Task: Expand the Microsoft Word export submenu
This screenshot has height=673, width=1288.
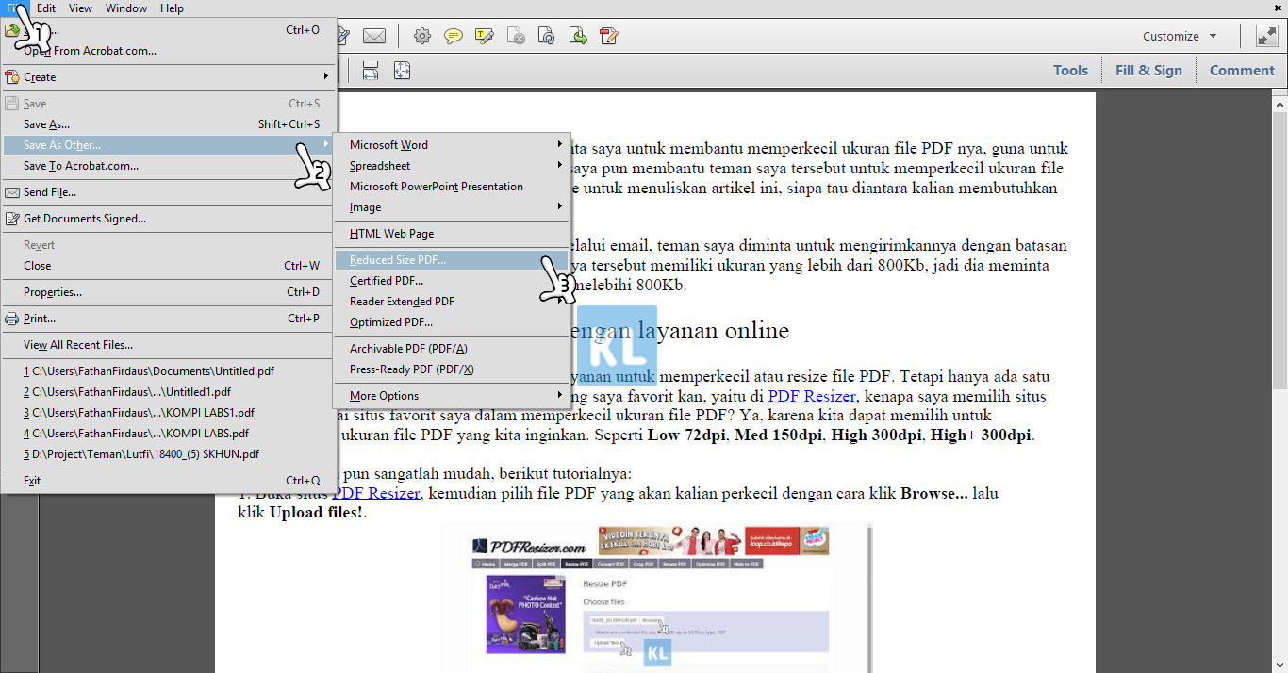Action: click(x=453, y=145)
